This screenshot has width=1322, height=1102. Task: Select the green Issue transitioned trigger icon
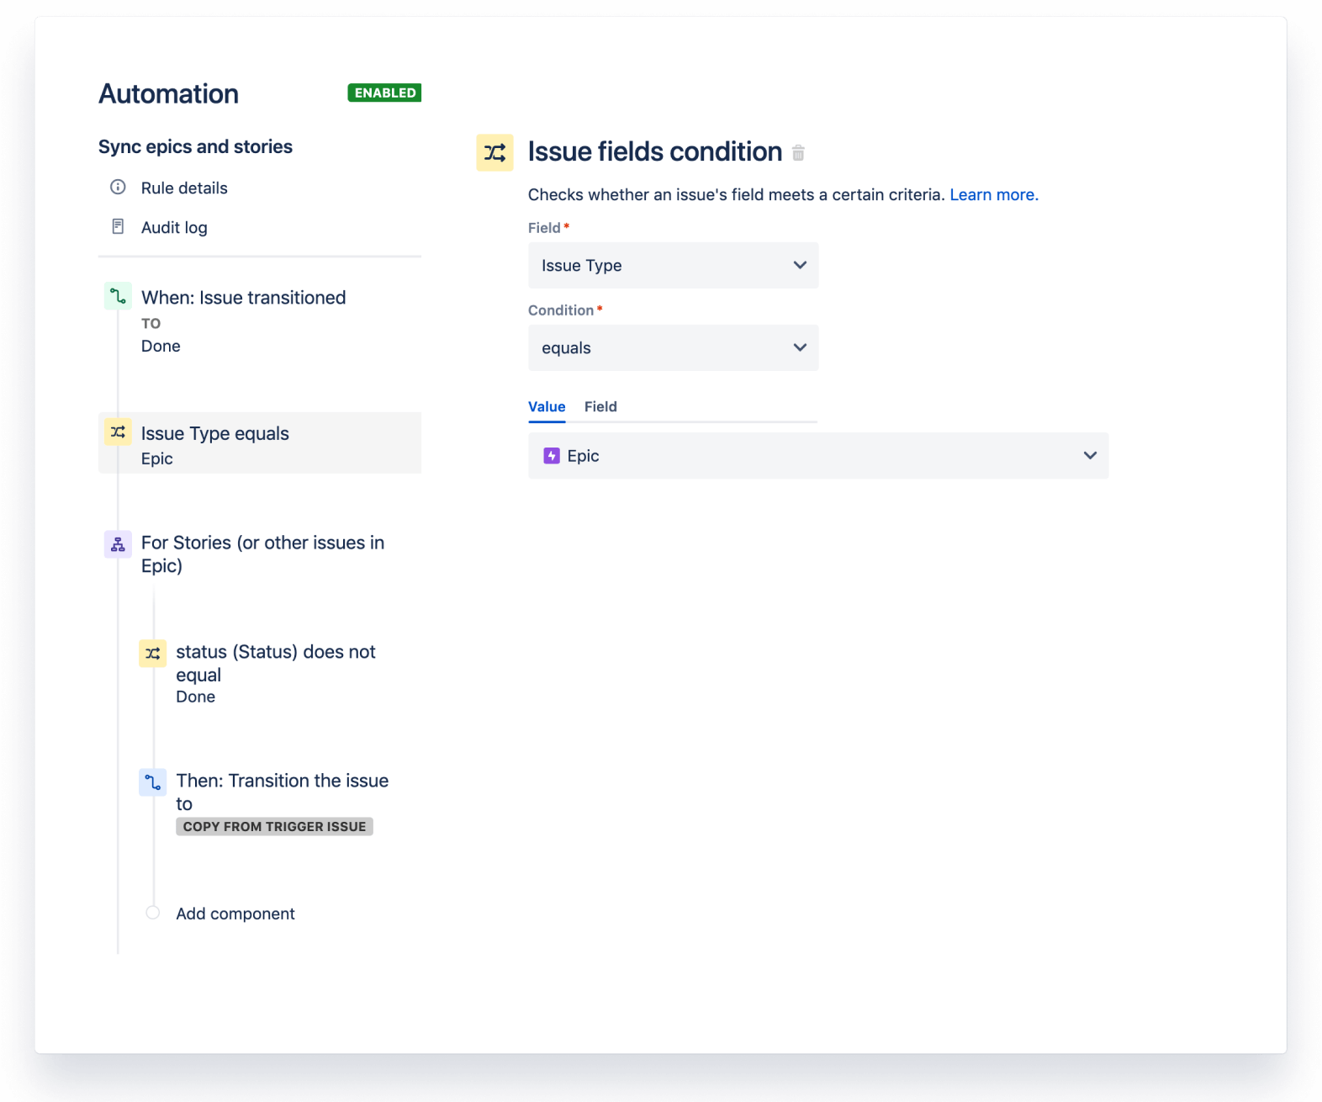[118, 296]
